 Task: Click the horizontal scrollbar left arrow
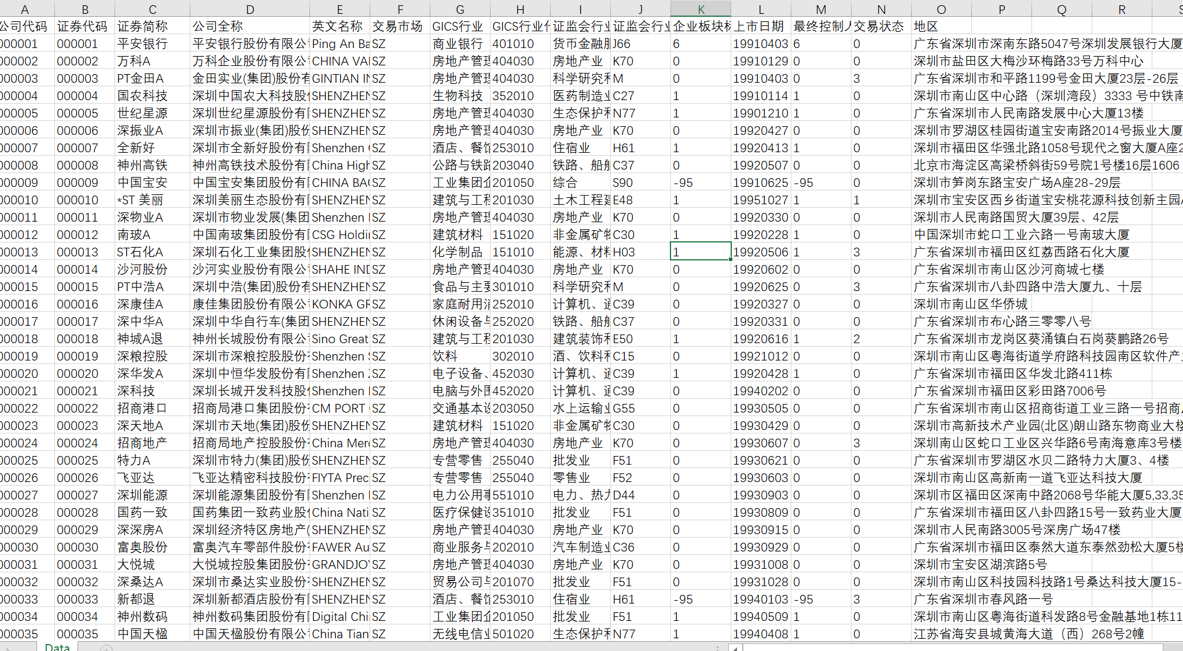point(735,648)
